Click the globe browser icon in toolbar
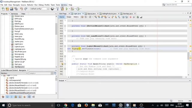This screenshot has width=192, height=108. [x=52, y=9]
